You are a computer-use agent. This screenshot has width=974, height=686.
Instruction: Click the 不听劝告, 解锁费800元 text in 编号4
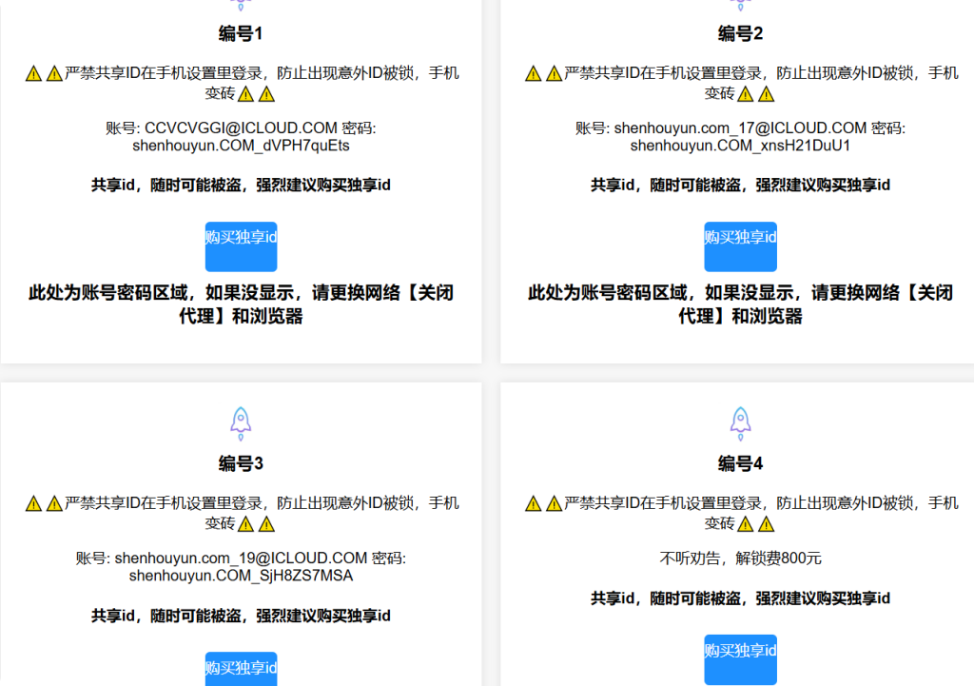point(740,555)
